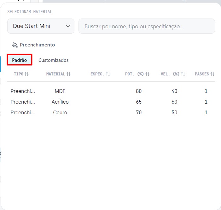The image size is (221, 210).
Task: Select the Couro material row
Action: click(111, 112)
